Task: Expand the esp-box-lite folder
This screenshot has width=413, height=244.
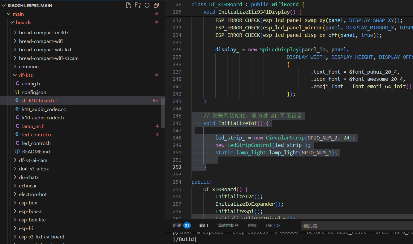Action: (15, 220)
